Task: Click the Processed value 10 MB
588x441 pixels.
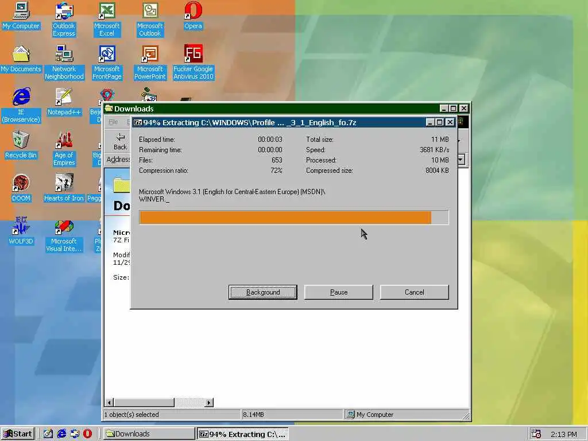Action: click(440, 160)
